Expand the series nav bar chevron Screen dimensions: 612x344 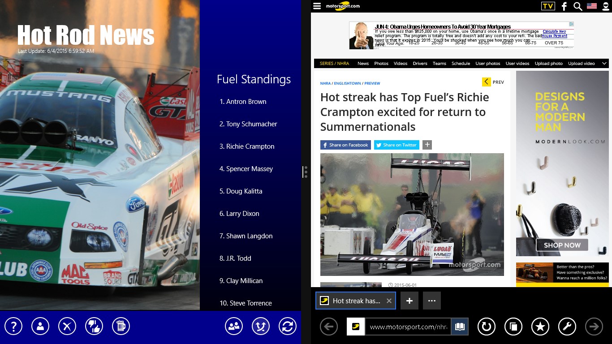[604, 64]
